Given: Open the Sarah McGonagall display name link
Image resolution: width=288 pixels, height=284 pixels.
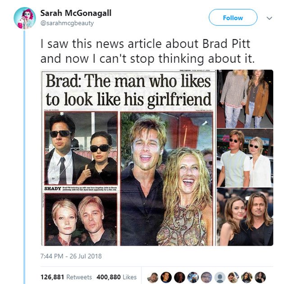Looking at the screenshot, I should [x=76, y=13].
